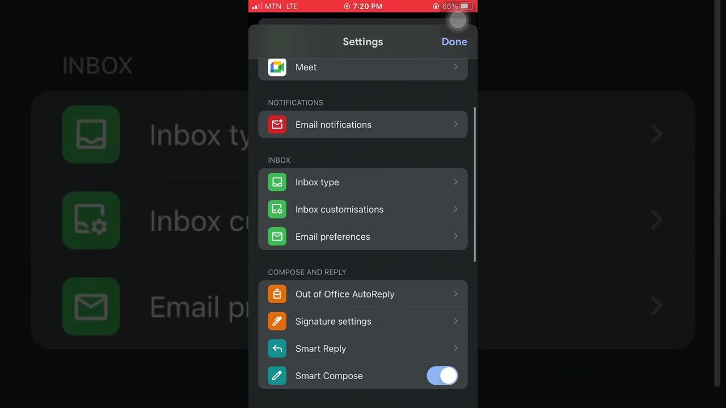This screenshot has height=408, width=726.
Task: Tap the orange Out of Office suitcase icon
Action: coord(277,294)
